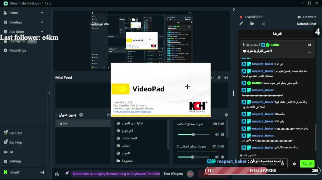The width and height of the screenshot is (322, 180).
Task: Click the Get Ultra icon
Action: pyautogui.click(x=6, y=133)
